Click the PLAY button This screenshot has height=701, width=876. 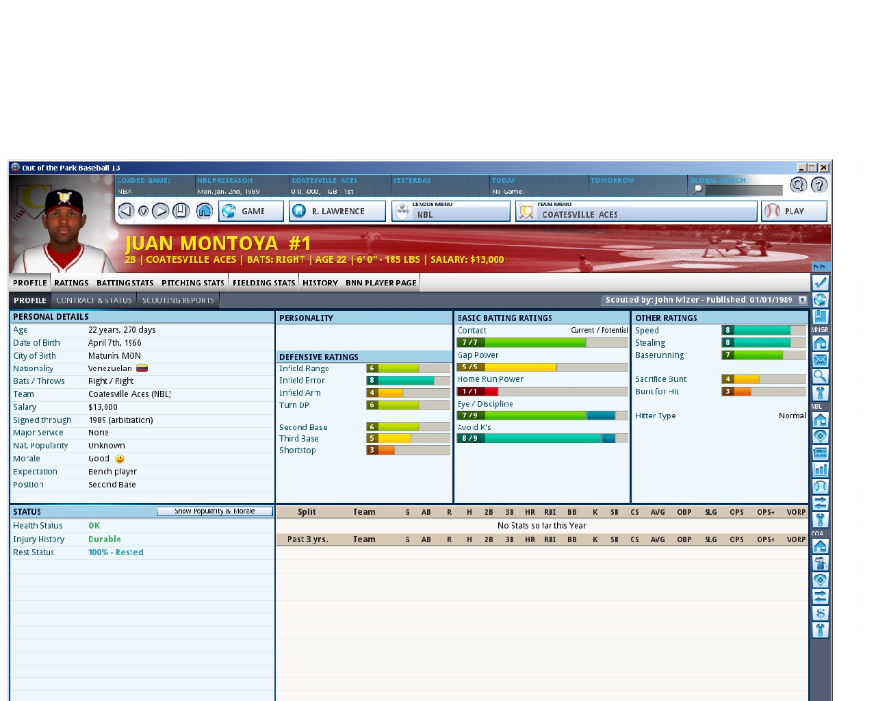point(794,211)
